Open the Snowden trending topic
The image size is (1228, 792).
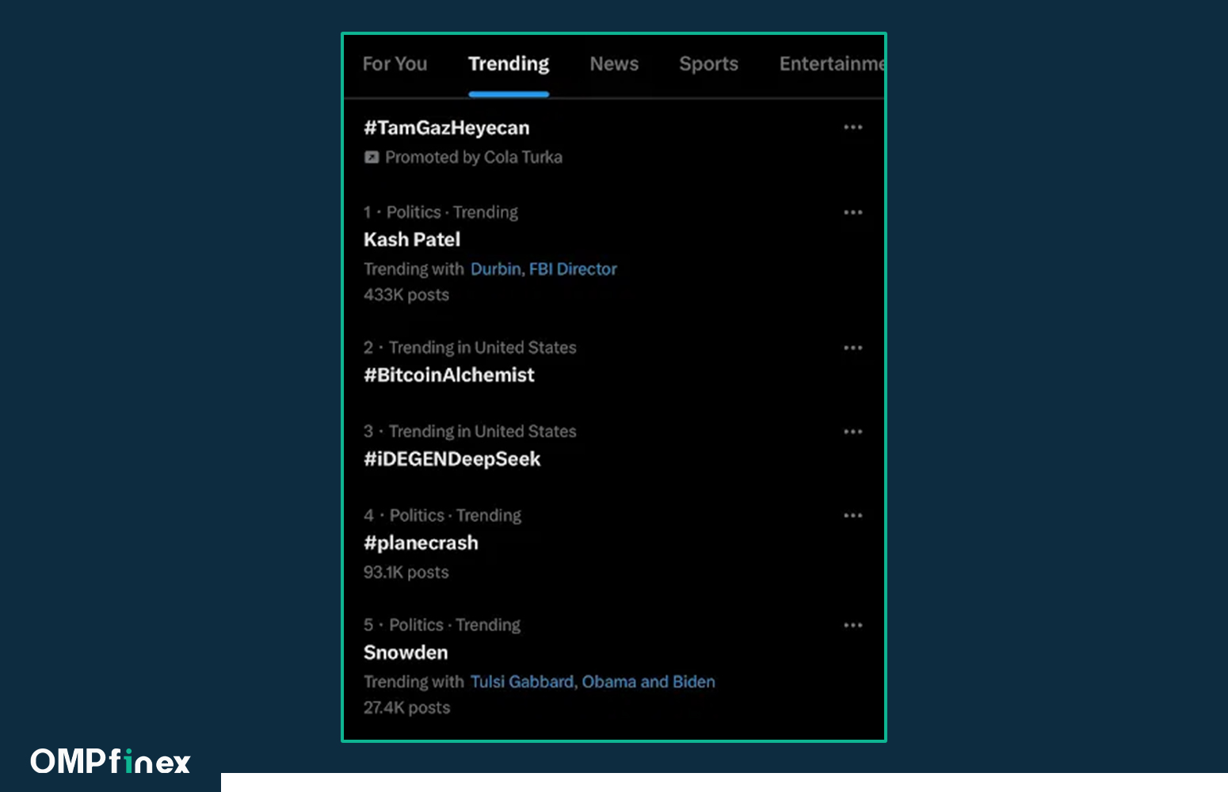click(x=406, y=653)
